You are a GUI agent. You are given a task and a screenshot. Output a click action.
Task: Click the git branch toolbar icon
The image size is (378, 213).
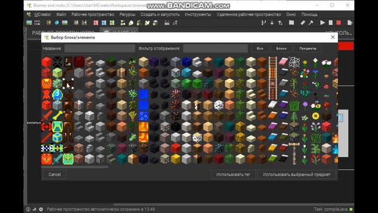(263, 22)
